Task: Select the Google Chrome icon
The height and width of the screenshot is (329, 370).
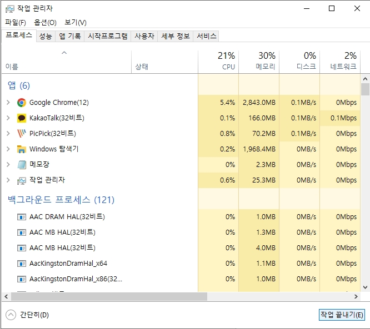Action: [22, 103]
